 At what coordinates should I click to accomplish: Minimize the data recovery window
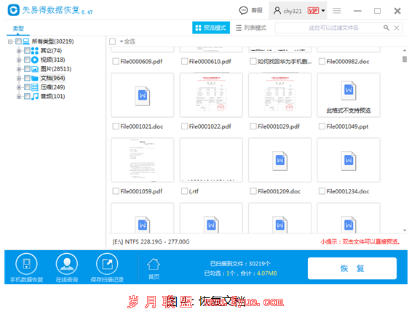pyautogui.click(x=357, y=11)
